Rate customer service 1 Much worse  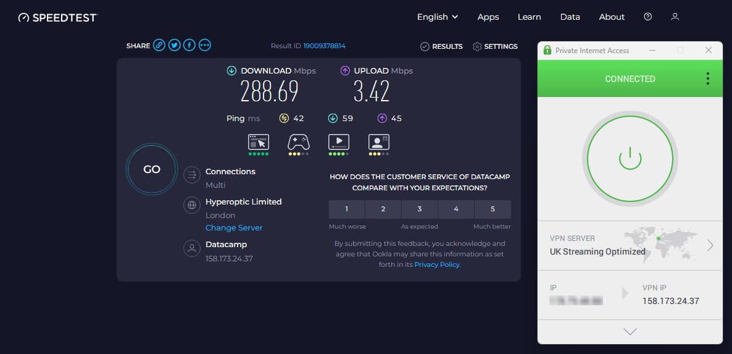coord(347,209)
